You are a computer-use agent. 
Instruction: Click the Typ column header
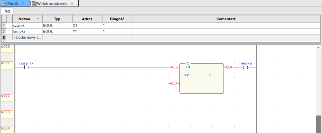click(57, 19)
